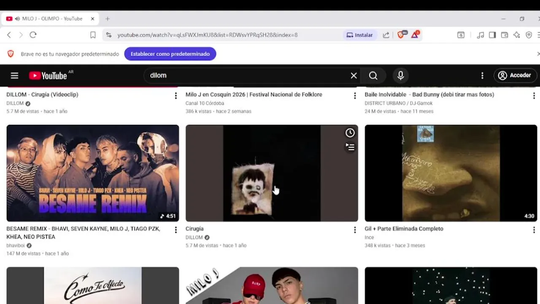Click "348 k vistas" text

378,246
